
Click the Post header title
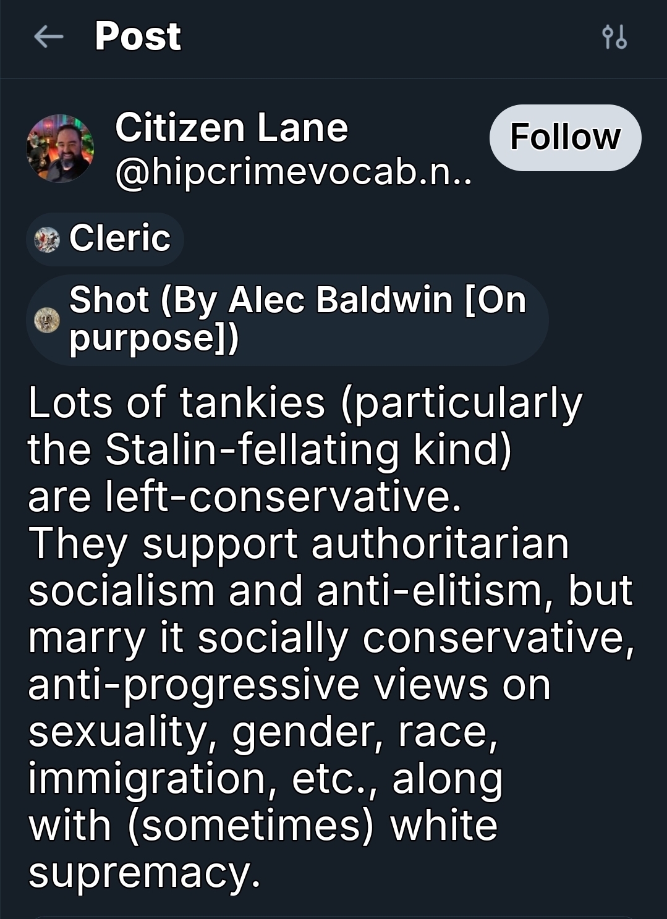(138, 36)
